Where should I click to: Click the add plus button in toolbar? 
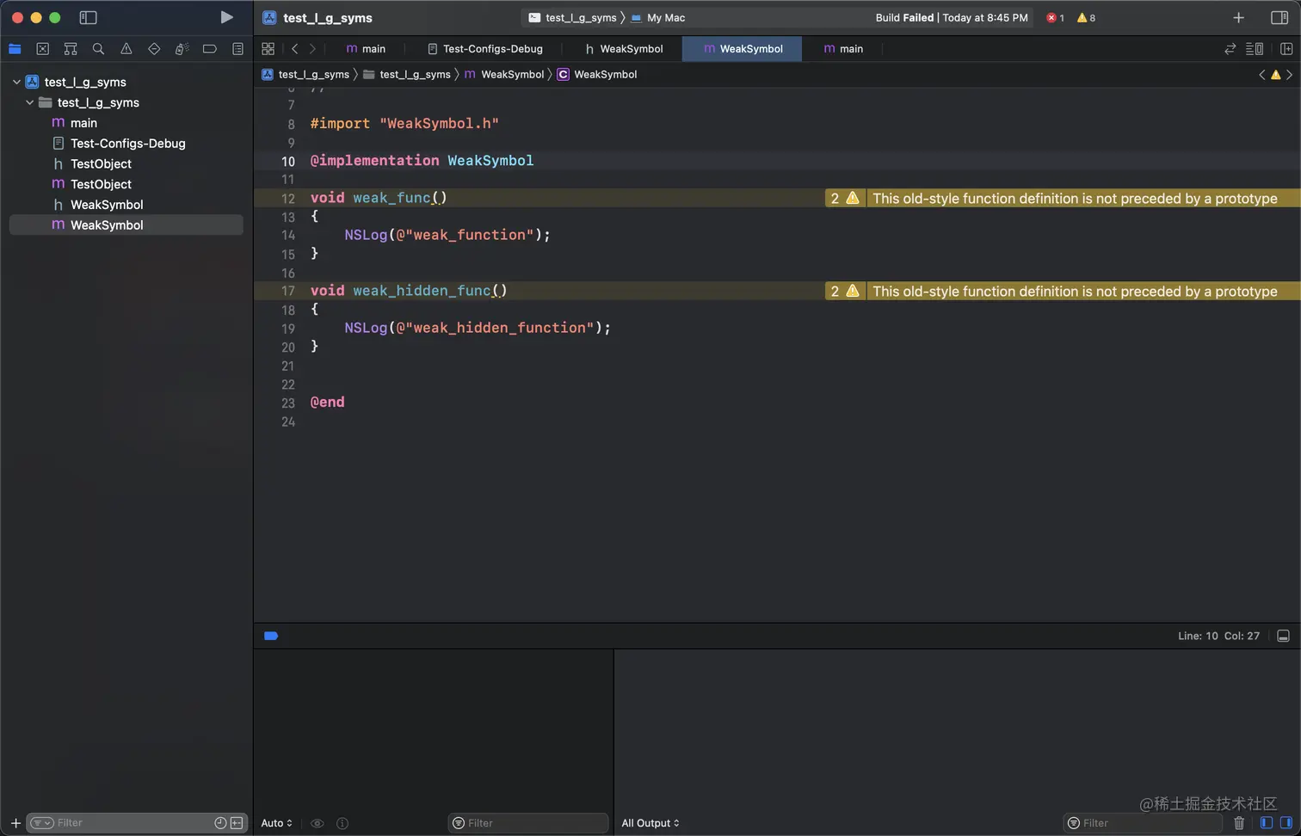click(1238, 17)
